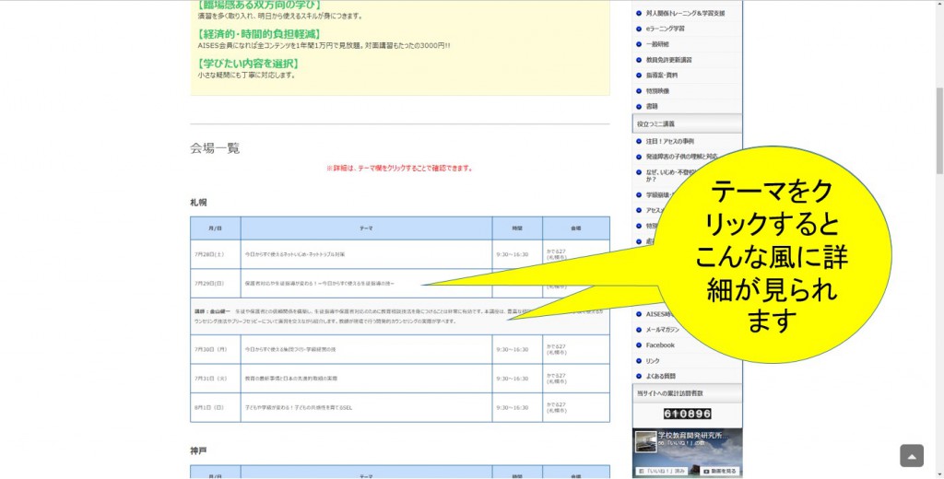The width and height of the screenshot is (944, 479).
Task: Click the 神戸 section heading
Action: coord(199,450)
